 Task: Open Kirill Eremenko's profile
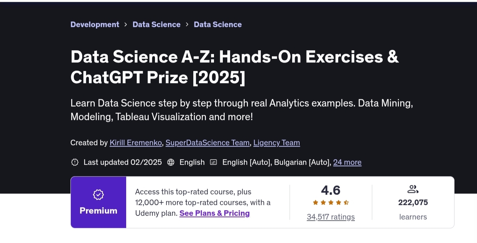[135, 143]
